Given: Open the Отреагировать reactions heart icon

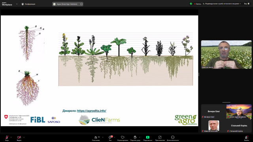Looking at the screenshot, I should (123, 137).
